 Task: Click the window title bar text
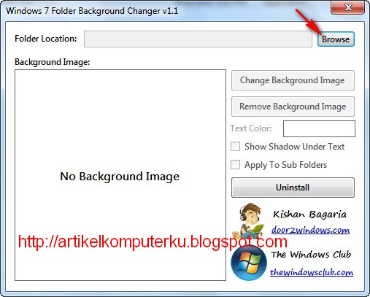point(92,11)
